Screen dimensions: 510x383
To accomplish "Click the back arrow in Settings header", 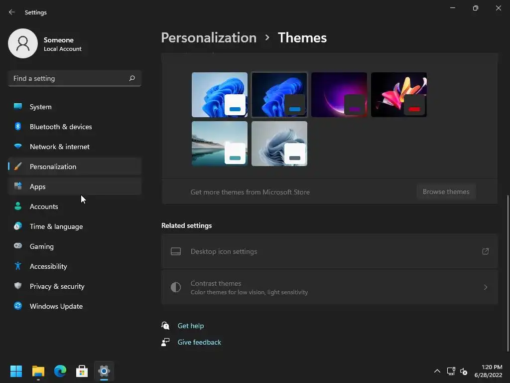I will point(12,12).
